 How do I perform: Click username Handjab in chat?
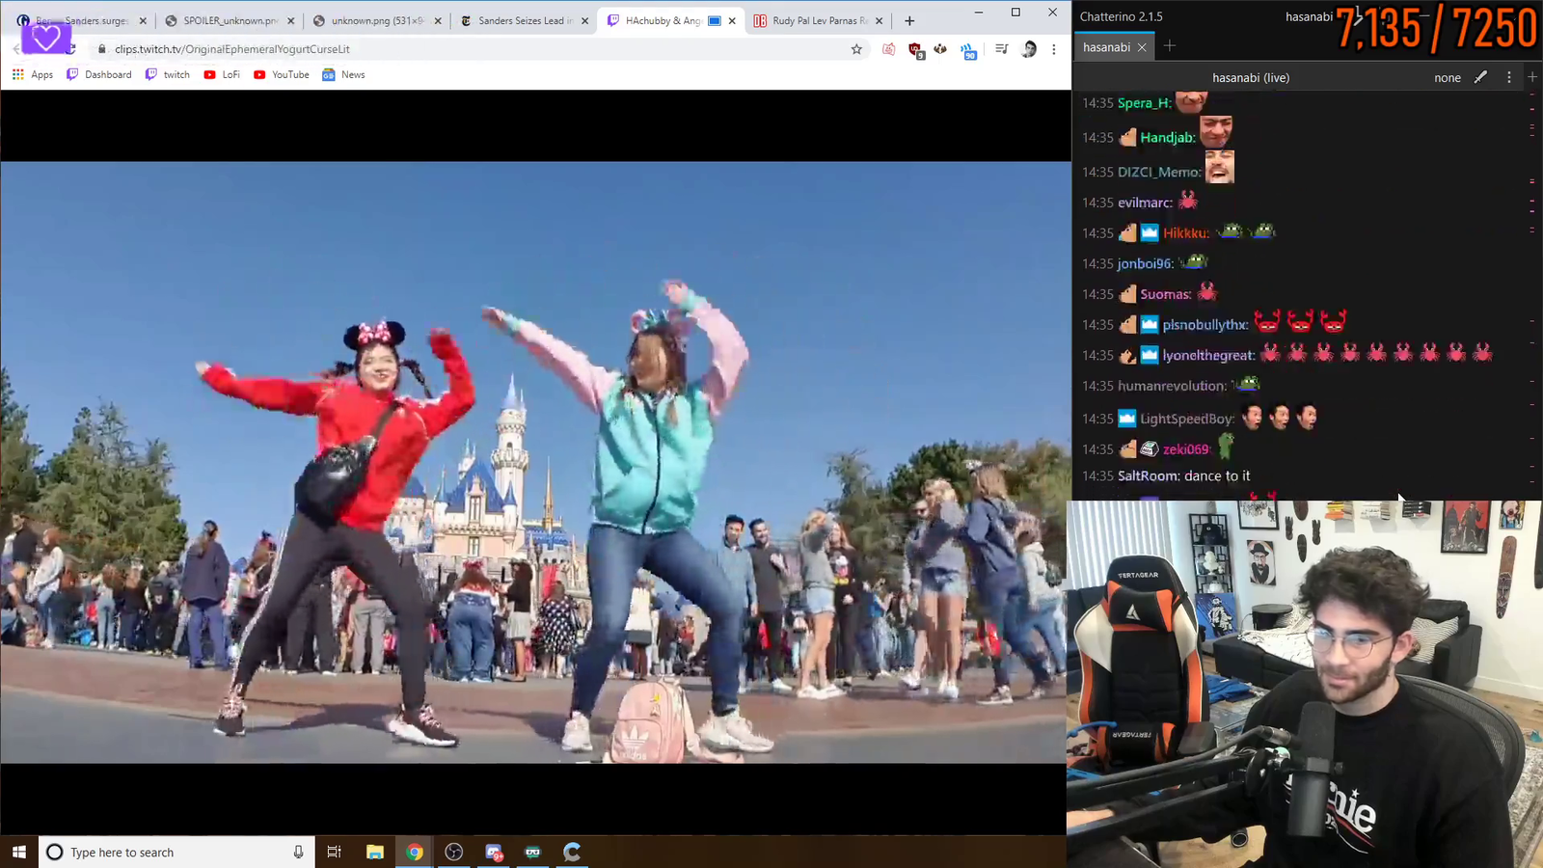click(x=1168, y=138)
